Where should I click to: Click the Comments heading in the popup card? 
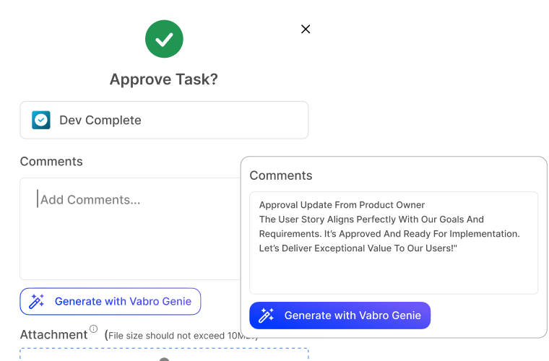[x=281, y=175]
